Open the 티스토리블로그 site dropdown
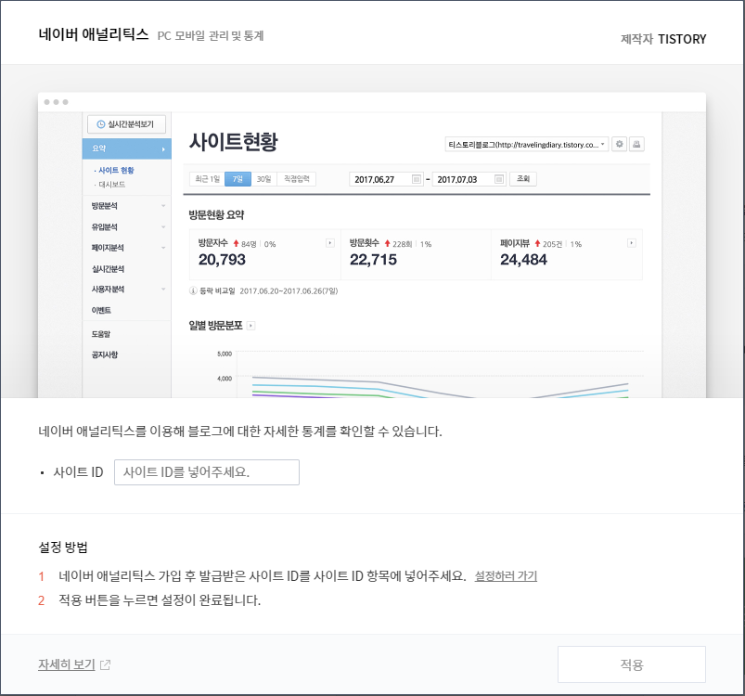The width and height of the screenshot is (745, 696). point(526,145)
